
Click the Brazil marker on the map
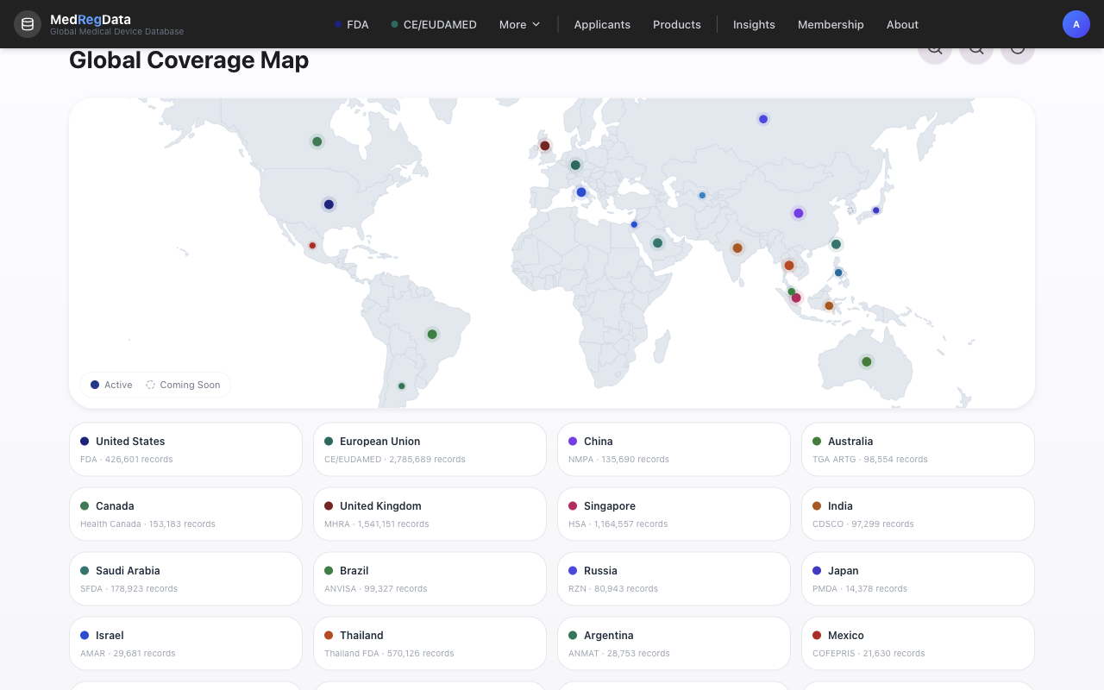click(x=432, y=335)
